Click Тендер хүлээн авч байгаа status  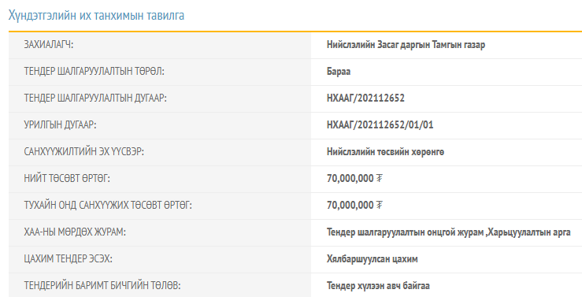(x=378, y=286)
